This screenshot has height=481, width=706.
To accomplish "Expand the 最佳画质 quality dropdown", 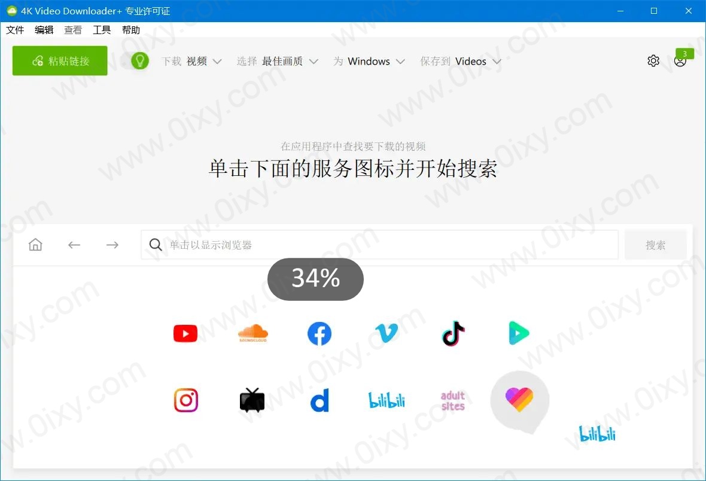I will 290,61.
